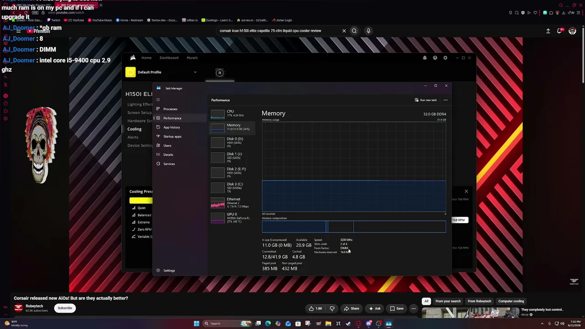Open the Users page in Task Manager
585x329 pixels.
click(x=167, y=145)
